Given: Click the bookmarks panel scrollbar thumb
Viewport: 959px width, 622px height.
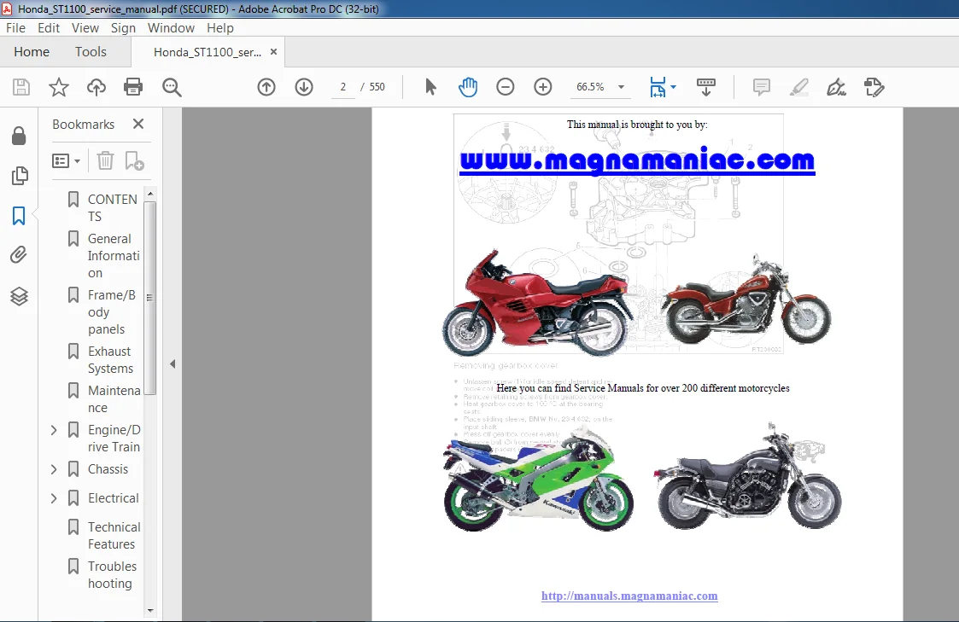Looking at the screenshot, I should tap(149, 298).
